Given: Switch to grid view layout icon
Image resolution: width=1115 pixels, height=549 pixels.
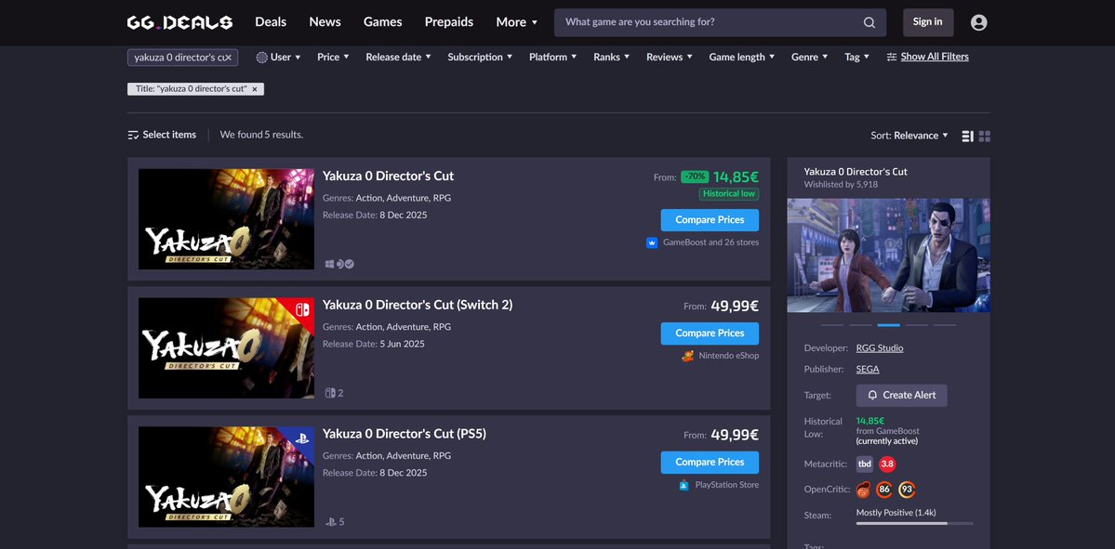Looking at the screenshot, I should 985,136.
